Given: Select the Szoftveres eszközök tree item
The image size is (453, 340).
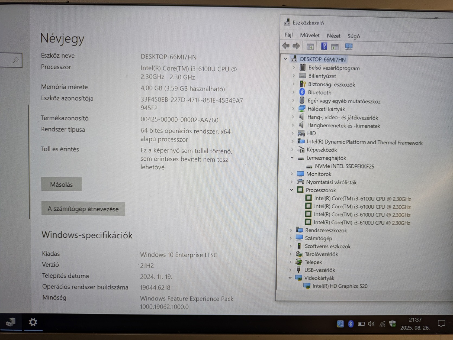Looking at the screenshot, I should pos(327,246).
